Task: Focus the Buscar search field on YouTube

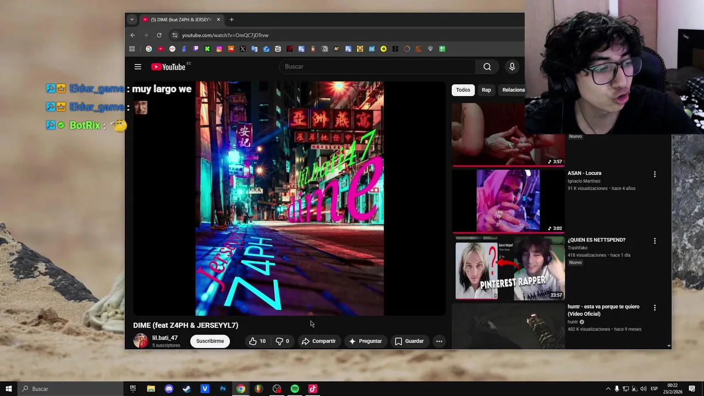Action: pos(378,67)
